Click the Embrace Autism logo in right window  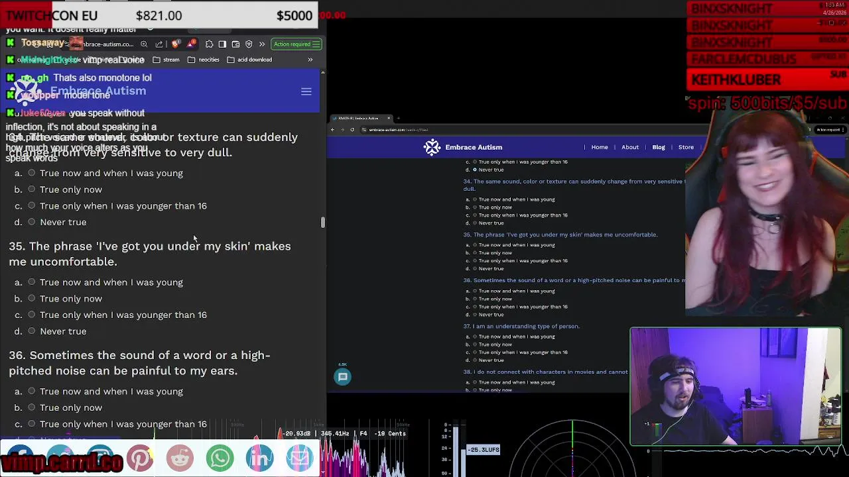click(463, 147)
